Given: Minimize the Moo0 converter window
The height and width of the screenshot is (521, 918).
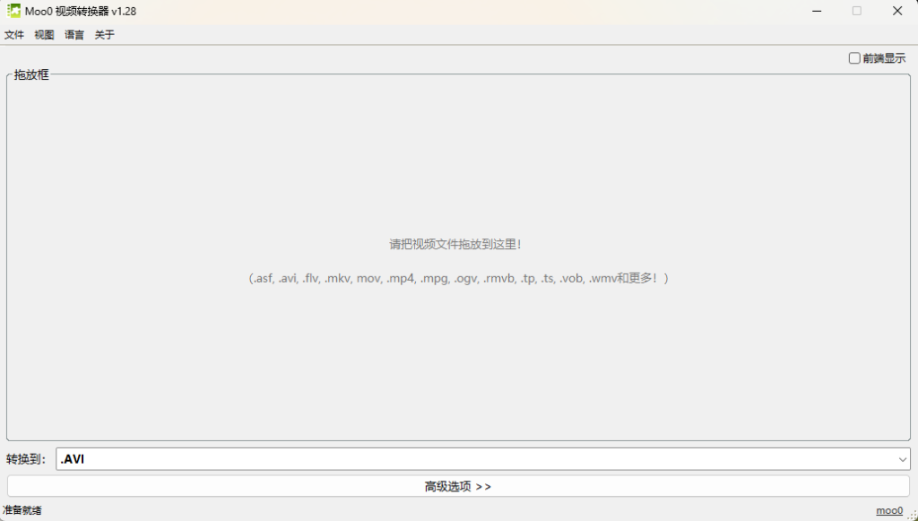Looking at the screenshot, I should (x=815, y=11).
